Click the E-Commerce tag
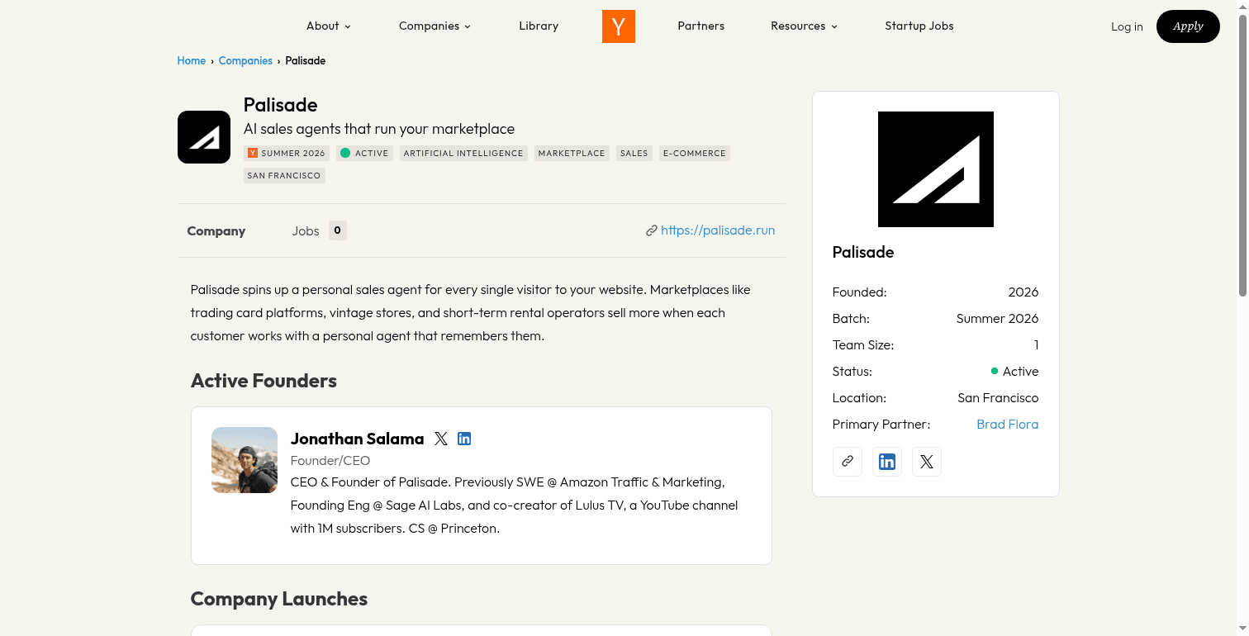1249x636 pixels. [x=695, y=153]
